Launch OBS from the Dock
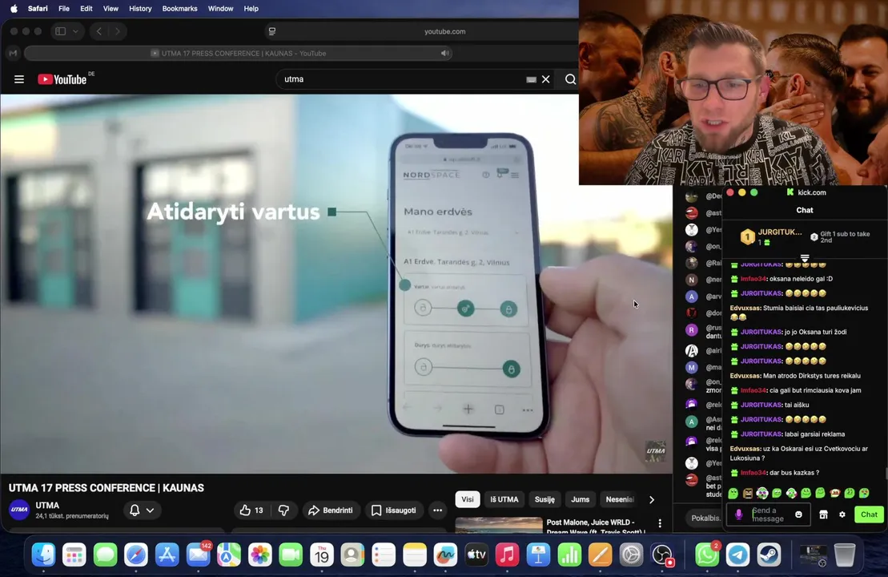 (662, 555)
